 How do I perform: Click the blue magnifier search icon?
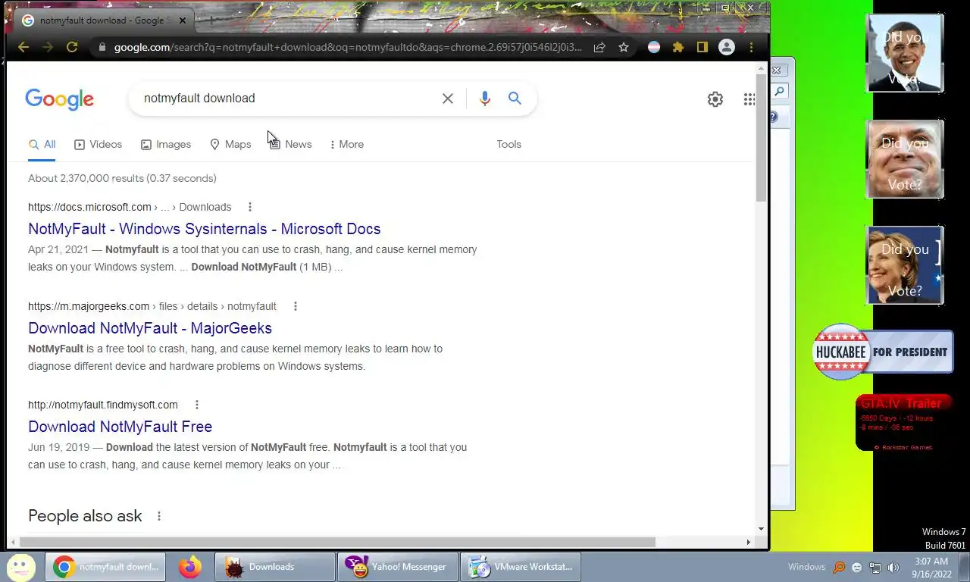click(515, 99)
